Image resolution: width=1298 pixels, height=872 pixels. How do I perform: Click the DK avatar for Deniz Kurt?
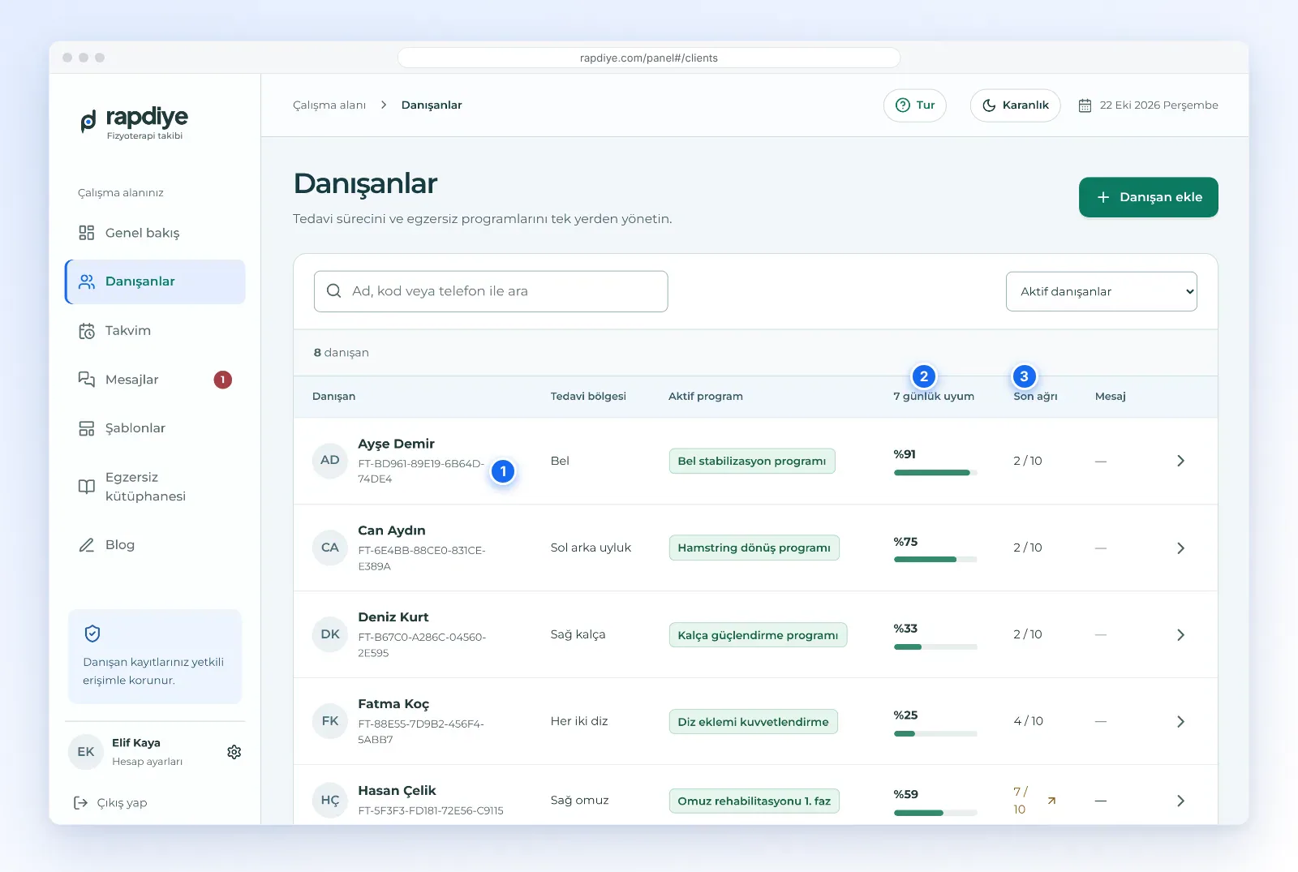[x=330, y=634]
